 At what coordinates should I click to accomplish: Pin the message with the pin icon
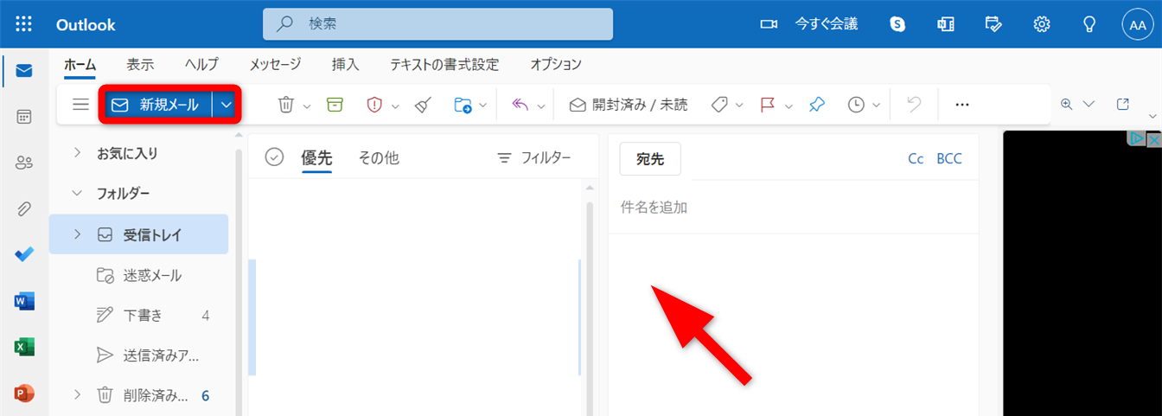coord(816,105)
